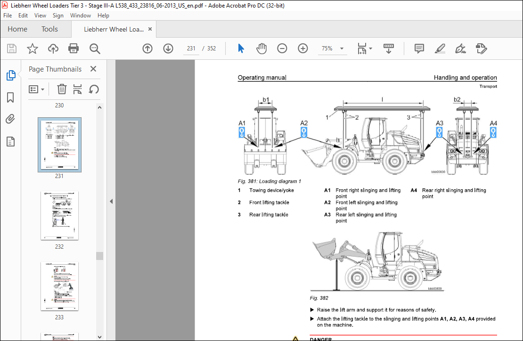Collapse the navigation pane with arrow

click(111, 201)
